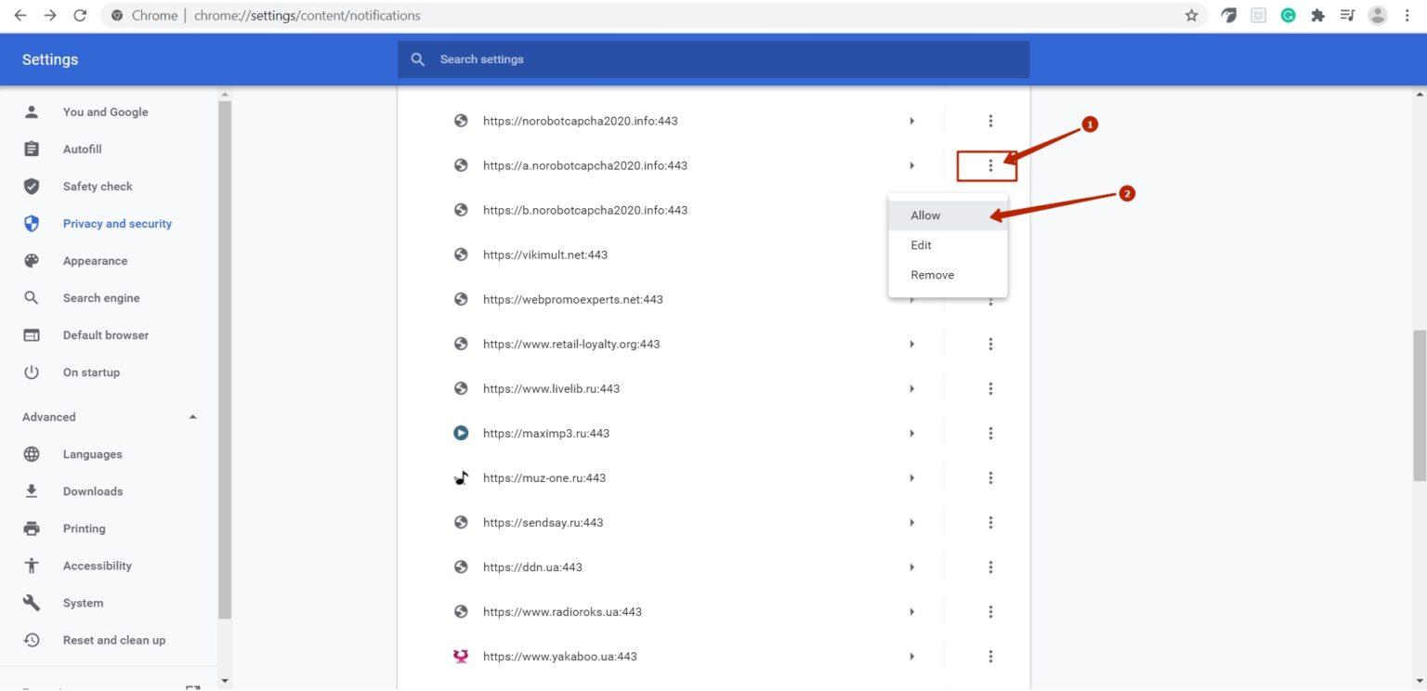Click the bookmark star icon in address bar
The image size is (1427, 691).
tap(1191, 16)
